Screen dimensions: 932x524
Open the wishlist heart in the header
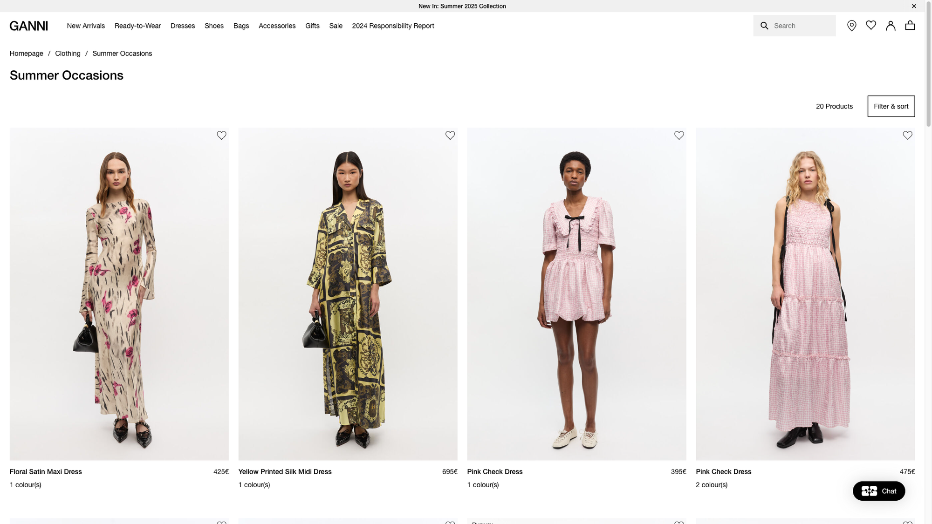pyautogui.click(x=871, y=25)
